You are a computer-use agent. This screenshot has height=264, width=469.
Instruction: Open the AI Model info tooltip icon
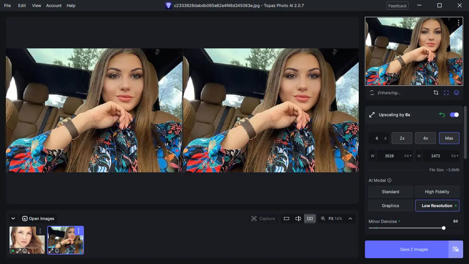389,180
